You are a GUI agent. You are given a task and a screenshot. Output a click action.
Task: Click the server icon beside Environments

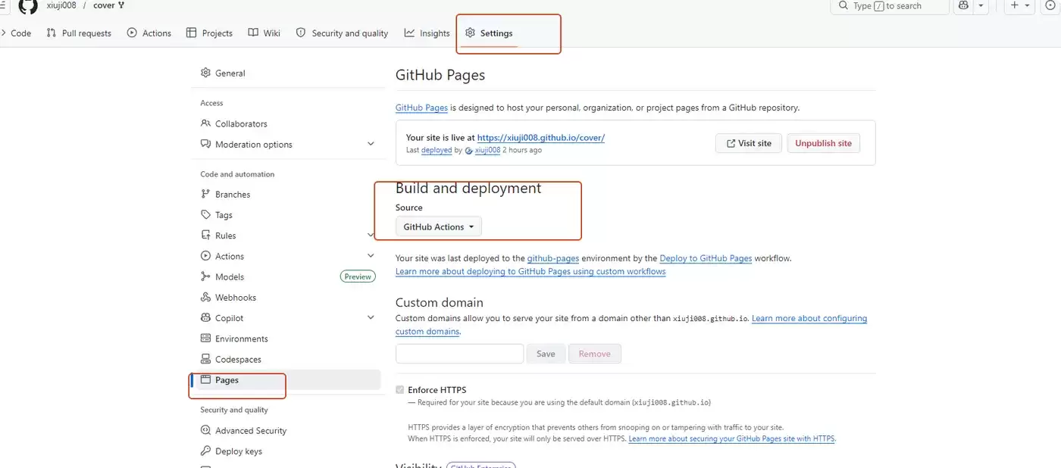tap(205, 339)
